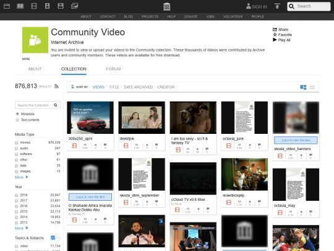The width and height of the screenshot is (334, 251).
Task: Click magnifier in Search this Collection box
Action: click(56, 105)
